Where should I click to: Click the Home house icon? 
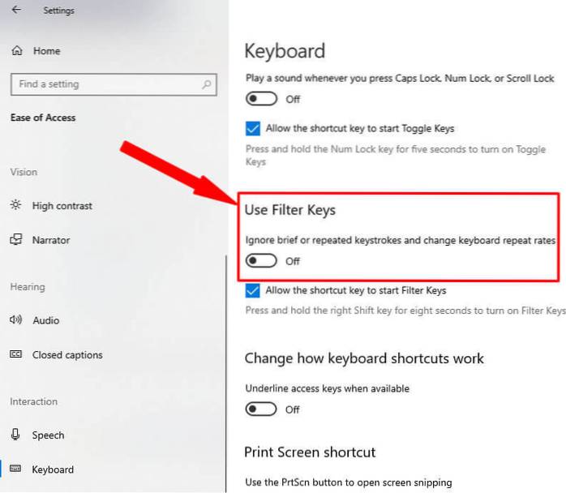pos(17,50)
